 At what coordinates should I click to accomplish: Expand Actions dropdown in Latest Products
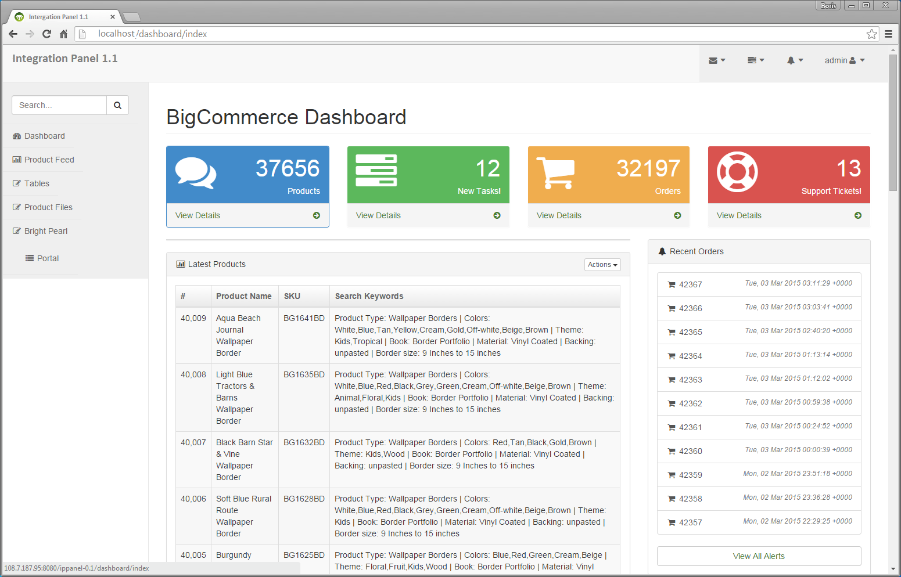(602, 265)
